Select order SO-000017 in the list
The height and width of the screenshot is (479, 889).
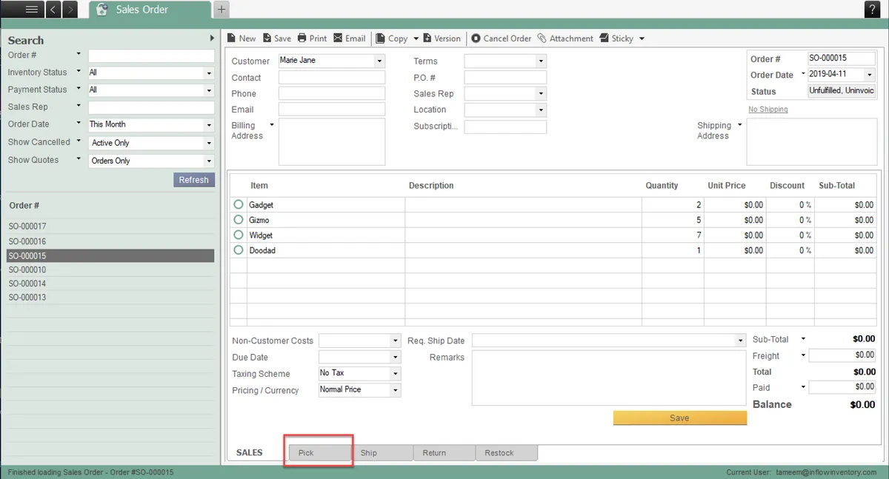tap(27, 227)
